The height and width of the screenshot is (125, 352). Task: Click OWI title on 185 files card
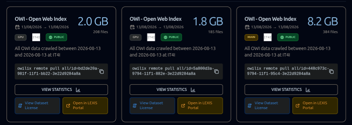(155, 19)
